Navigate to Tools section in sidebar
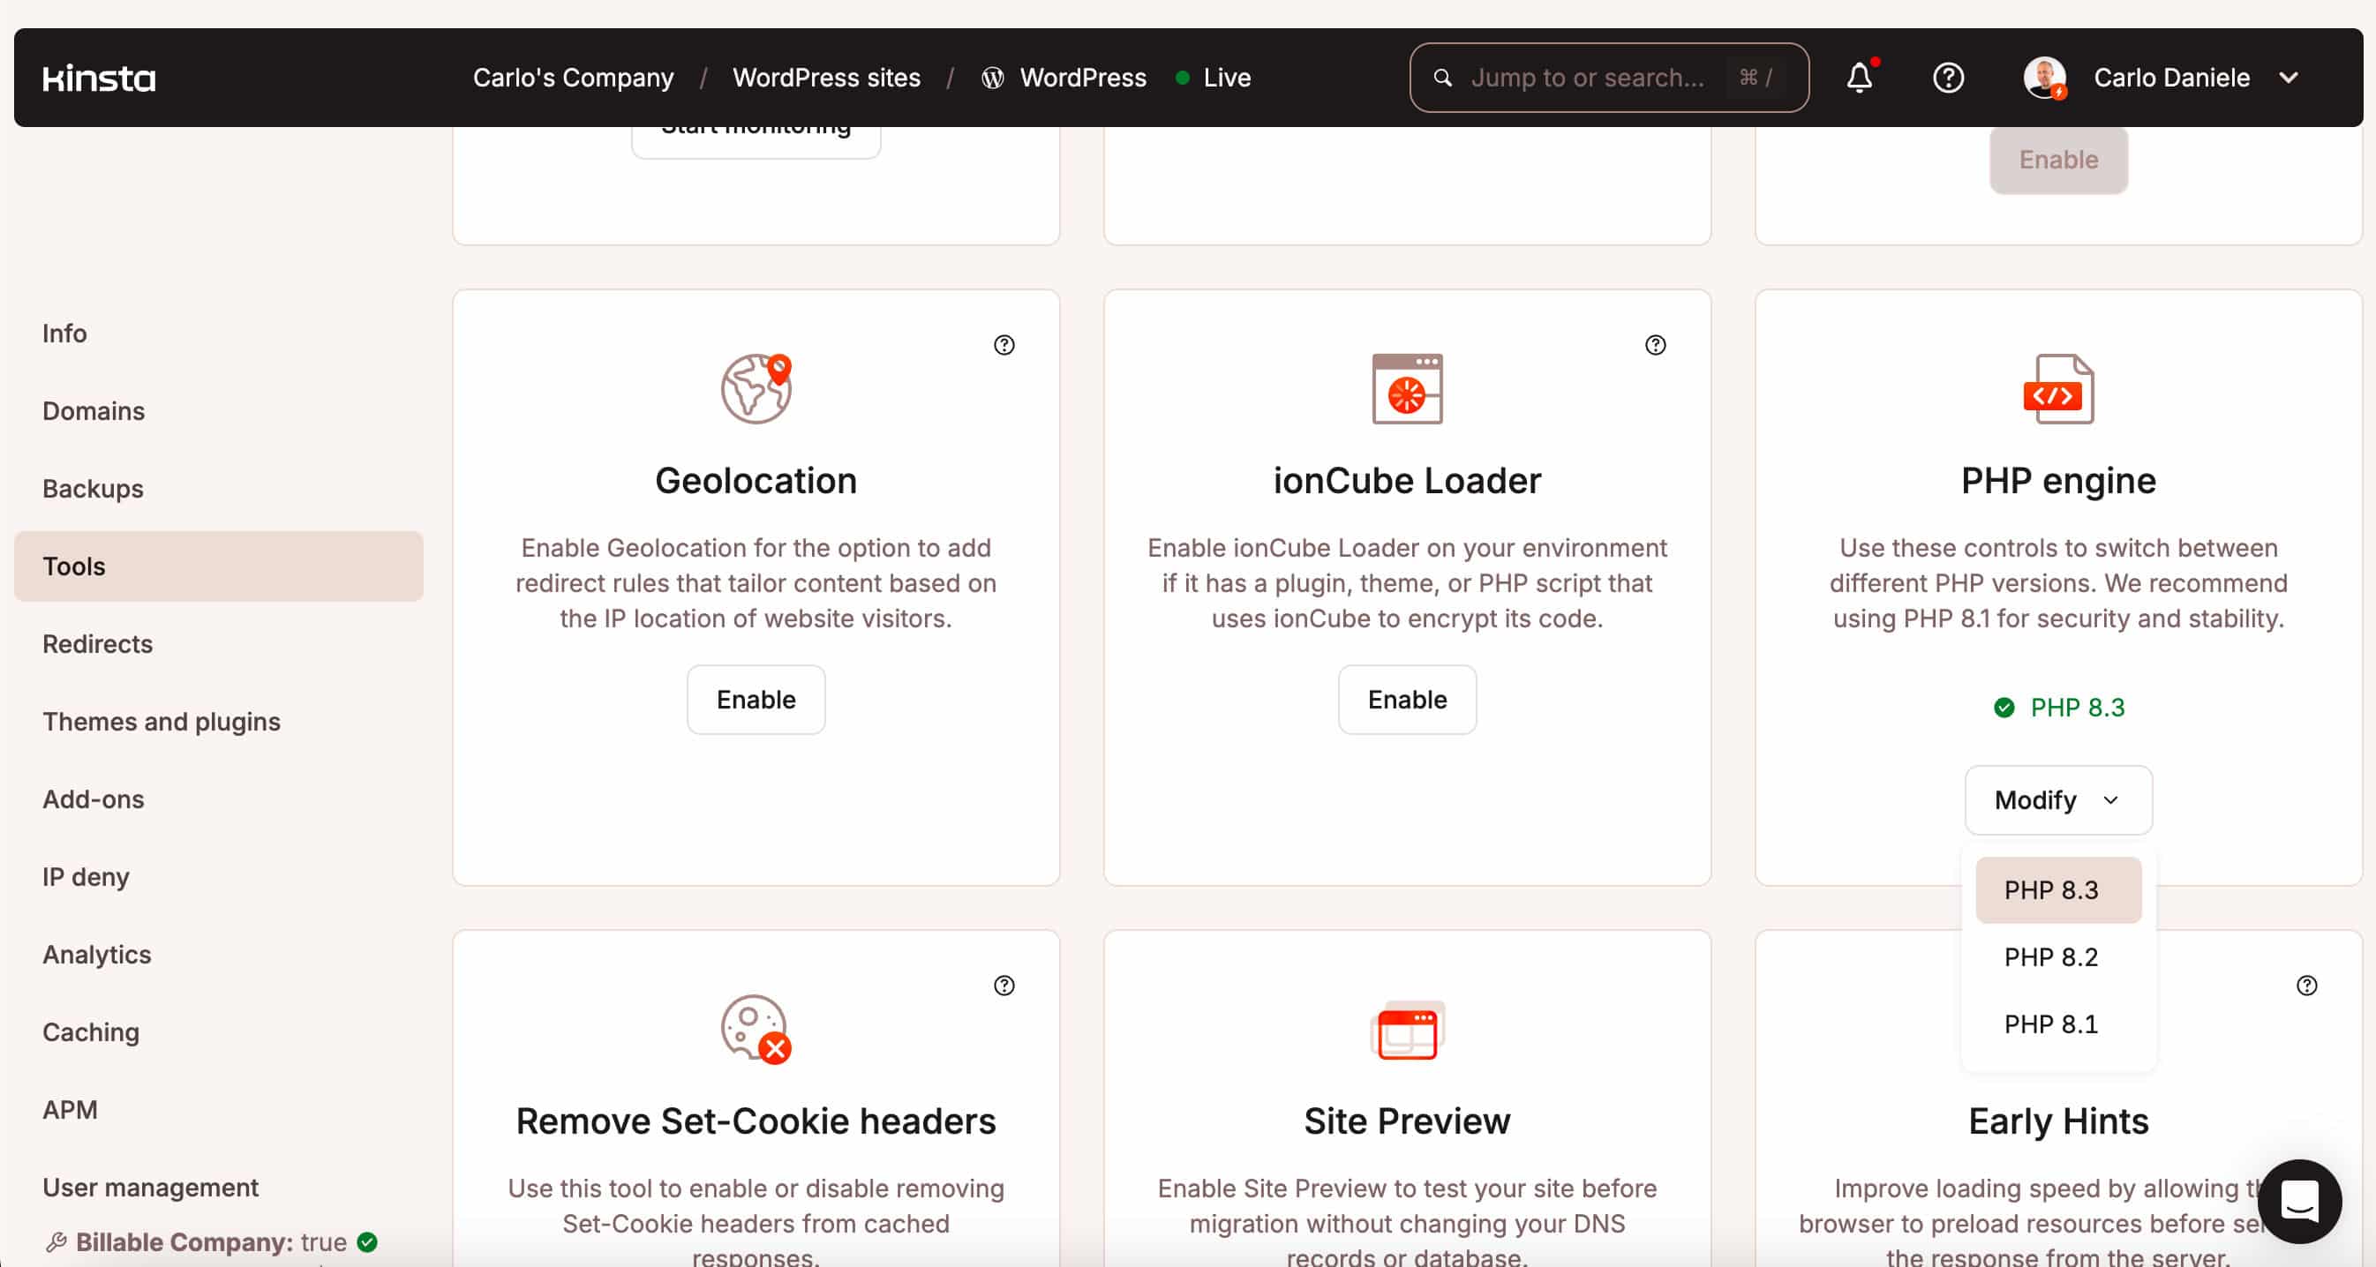2376x1267 pixels. tap(75, 566)
